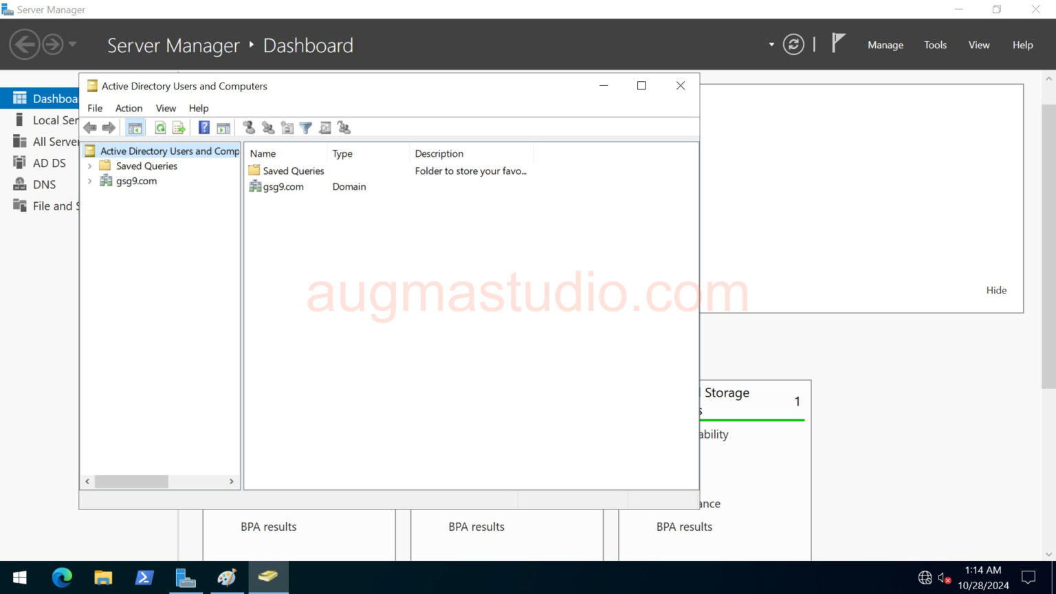The height and width of the screenshot is (594, 1056).
Task: Click the Hide link on the dashboard
Action: coord(996,290)
